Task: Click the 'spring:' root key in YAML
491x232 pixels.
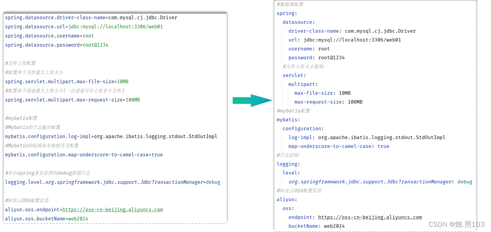Action: coord(286,13)
